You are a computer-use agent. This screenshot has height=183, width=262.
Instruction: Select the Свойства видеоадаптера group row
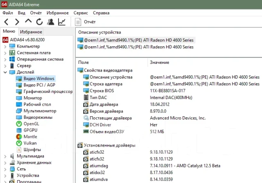point(105,70)
